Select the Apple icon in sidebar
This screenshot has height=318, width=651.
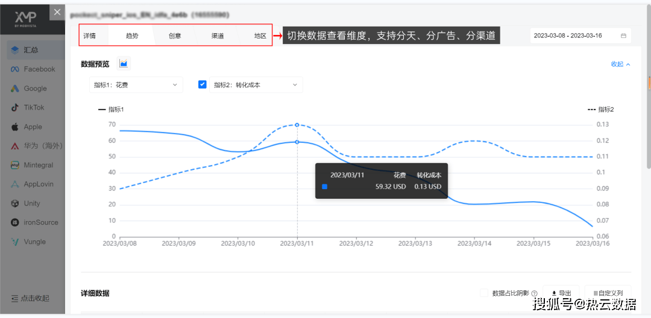pyautogui.click(x=15, y=126)
